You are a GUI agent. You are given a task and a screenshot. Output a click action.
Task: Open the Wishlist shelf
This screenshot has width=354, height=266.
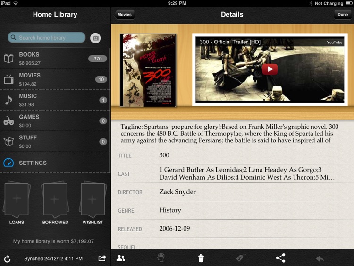tap(93, 203)
